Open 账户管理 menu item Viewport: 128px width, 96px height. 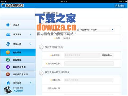[x=18, y=34]
